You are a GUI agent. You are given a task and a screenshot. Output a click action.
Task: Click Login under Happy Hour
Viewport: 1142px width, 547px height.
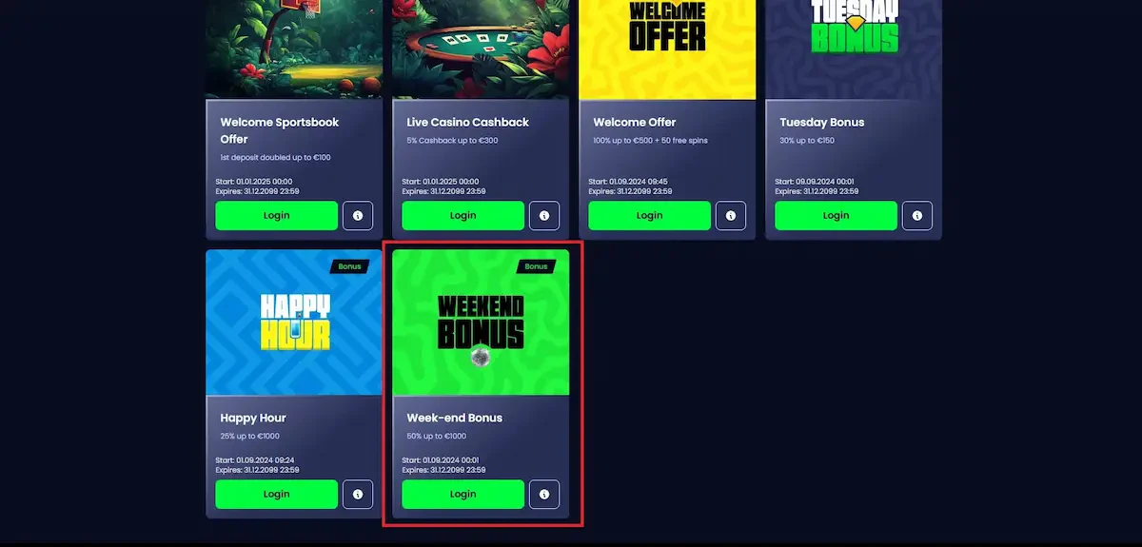[x=277, y=495]
